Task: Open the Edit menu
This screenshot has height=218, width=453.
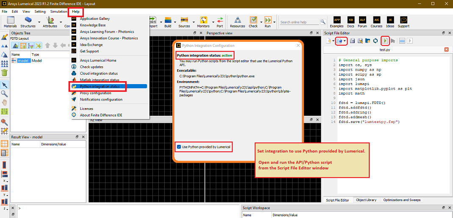Action: click(15, 11)
